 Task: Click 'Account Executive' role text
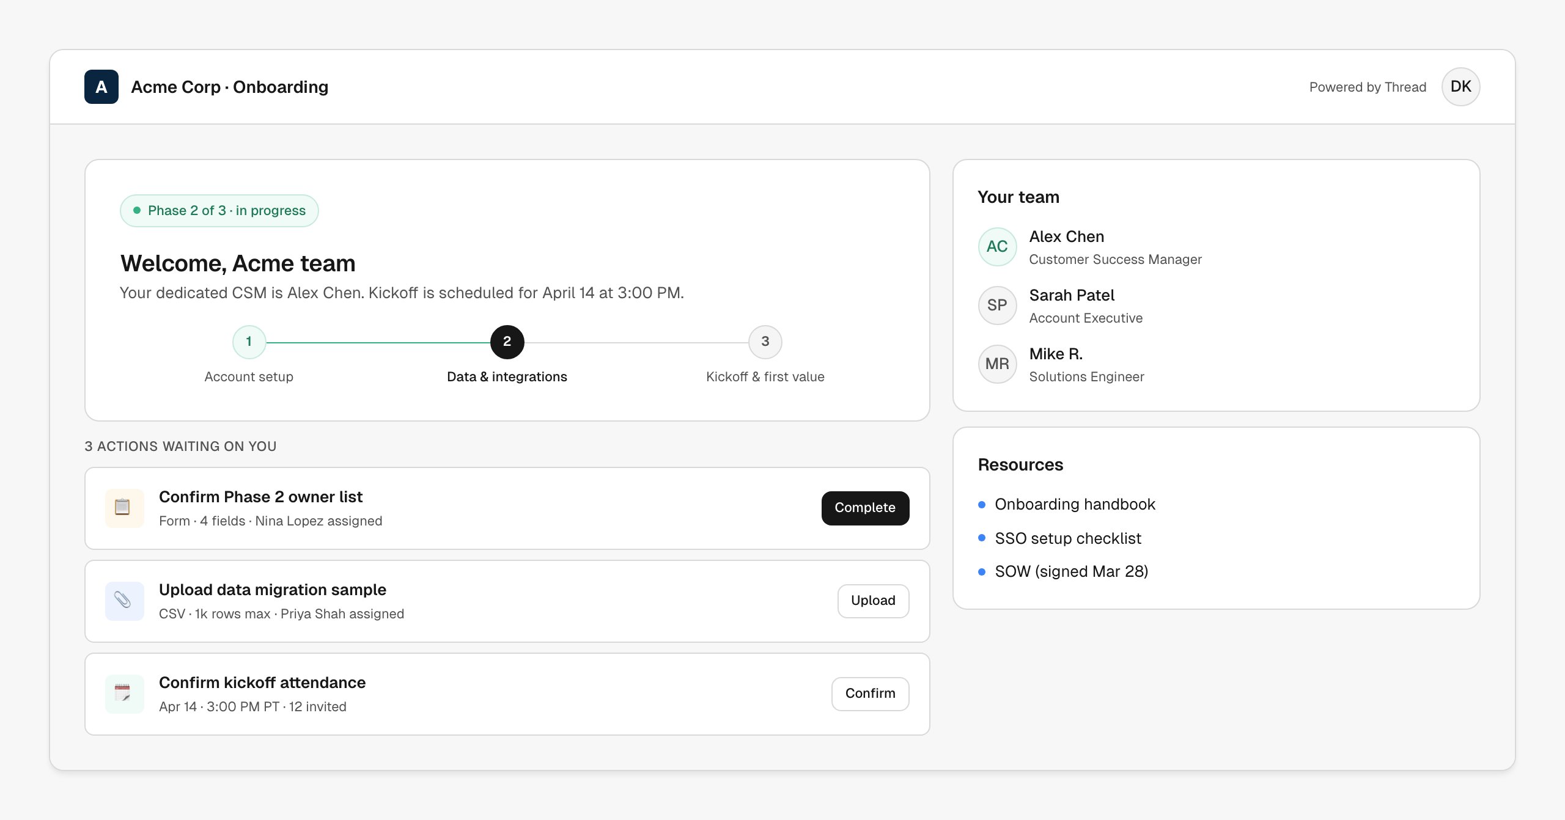click(1086, 318)
